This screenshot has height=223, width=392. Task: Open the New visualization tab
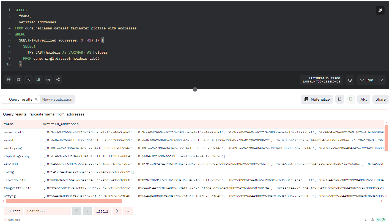coord(57,99)
